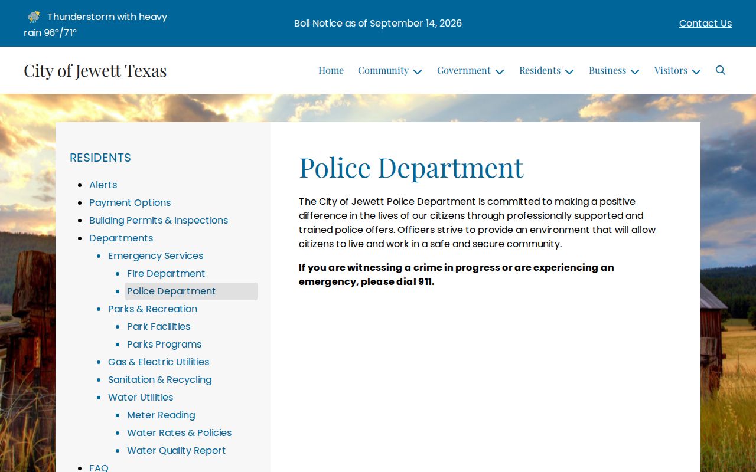756x472 pixels.
Task: Open the RESIDENTS sidebar heading
Action: point(100,158)
